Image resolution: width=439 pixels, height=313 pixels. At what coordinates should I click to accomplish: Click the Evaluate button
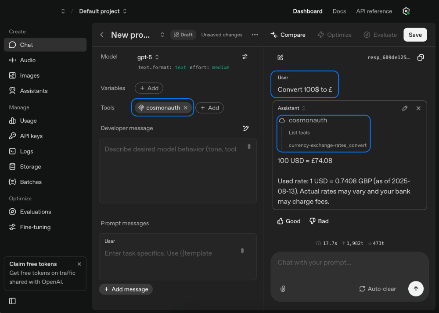pos(380,35)
